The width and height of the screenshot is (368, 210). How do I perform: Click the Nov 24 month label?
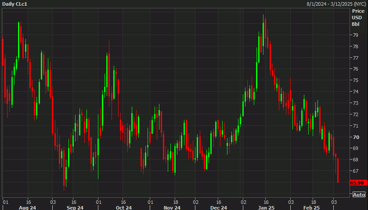tap(172, 208)
